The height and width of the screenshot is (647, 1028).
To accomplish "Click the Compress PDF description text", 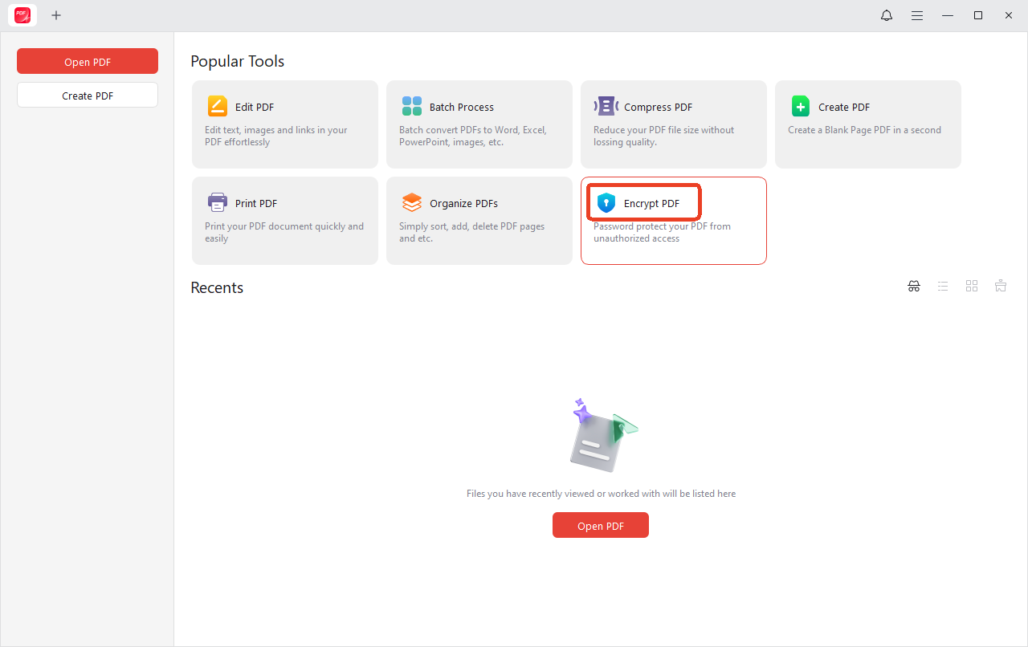I will [x=663, y=136].
